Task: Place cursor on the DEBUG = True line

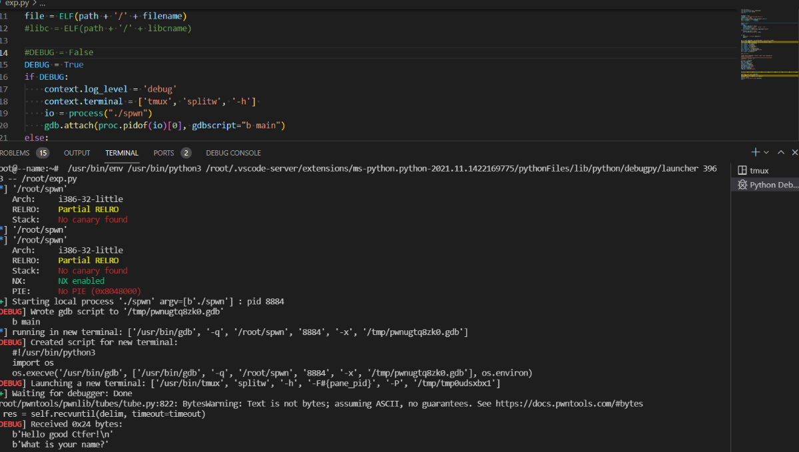Action: coord(54,64)
